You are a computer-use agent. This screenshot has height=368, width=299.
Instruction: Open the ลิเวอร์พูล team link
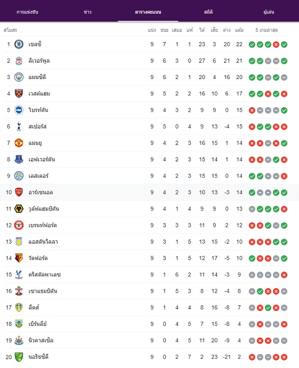click(x=39, y=61)
